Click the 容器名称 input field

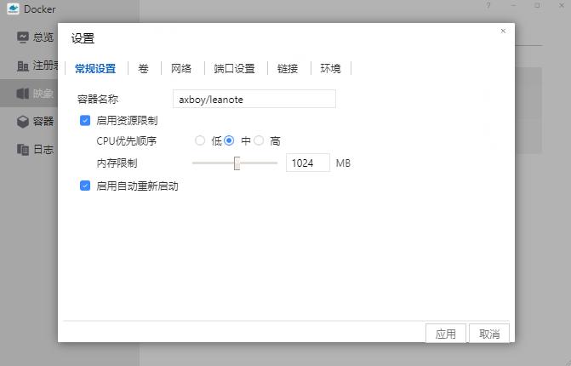click(x=254, y=99)
